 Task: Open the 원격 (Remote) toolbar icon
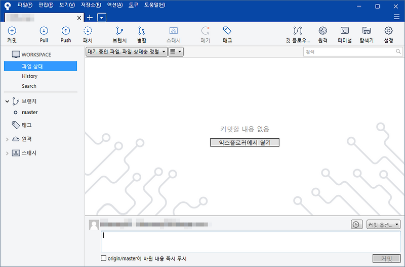tap(322, 31)
